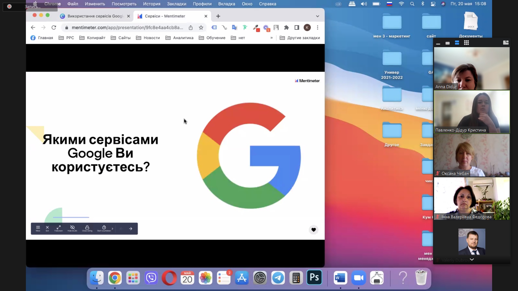Expand Zoom participant list down arrow
The height and width of the screenshot is (291, 518).
click(x=472, y=259)
